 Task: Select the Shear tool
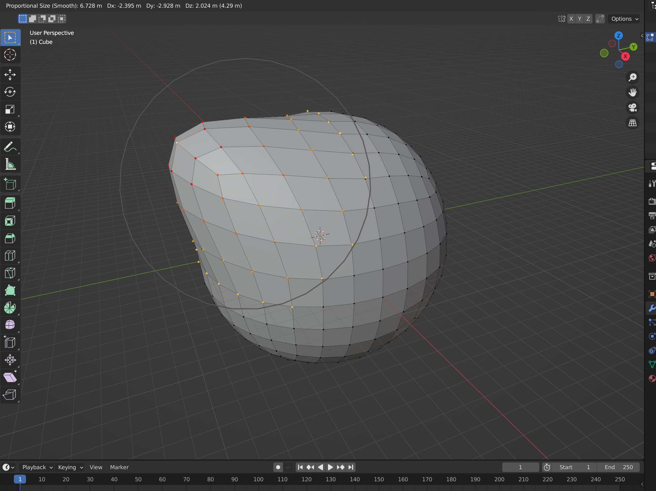[10, 377]
